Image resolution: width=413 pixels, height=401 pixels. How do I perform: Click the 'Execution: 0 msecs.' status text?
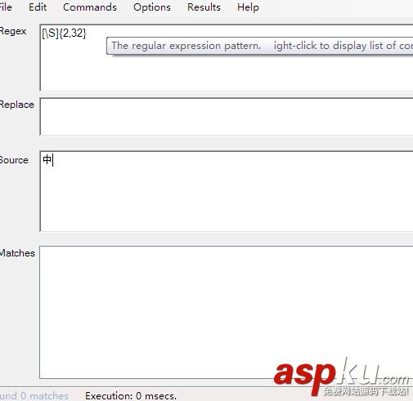click(131, 395)
